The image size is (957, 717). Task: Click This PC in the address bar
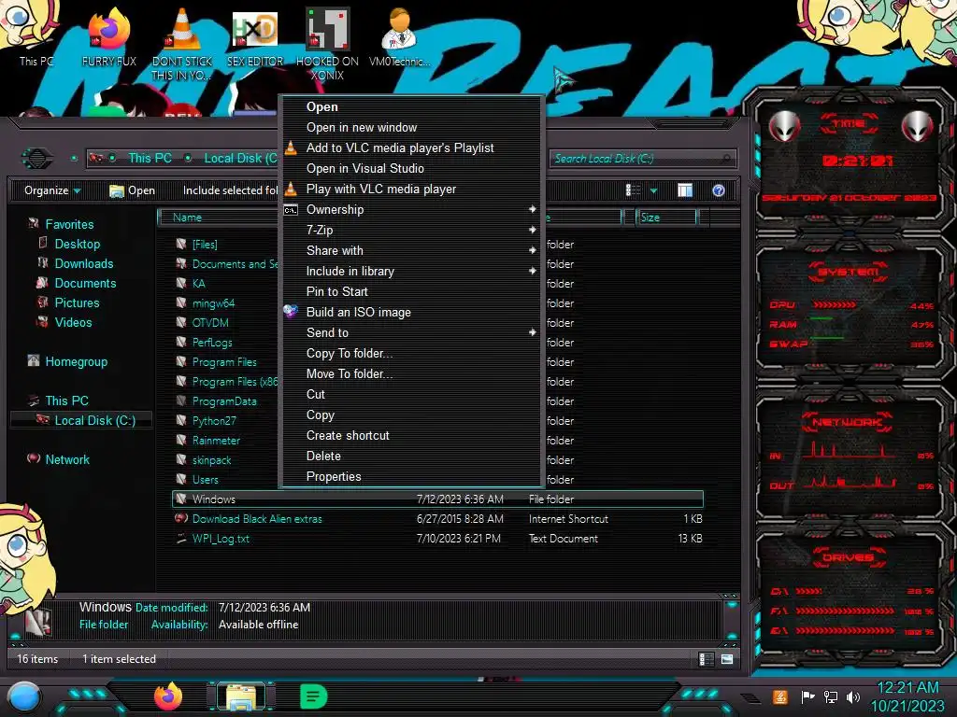tap(150, 158)
